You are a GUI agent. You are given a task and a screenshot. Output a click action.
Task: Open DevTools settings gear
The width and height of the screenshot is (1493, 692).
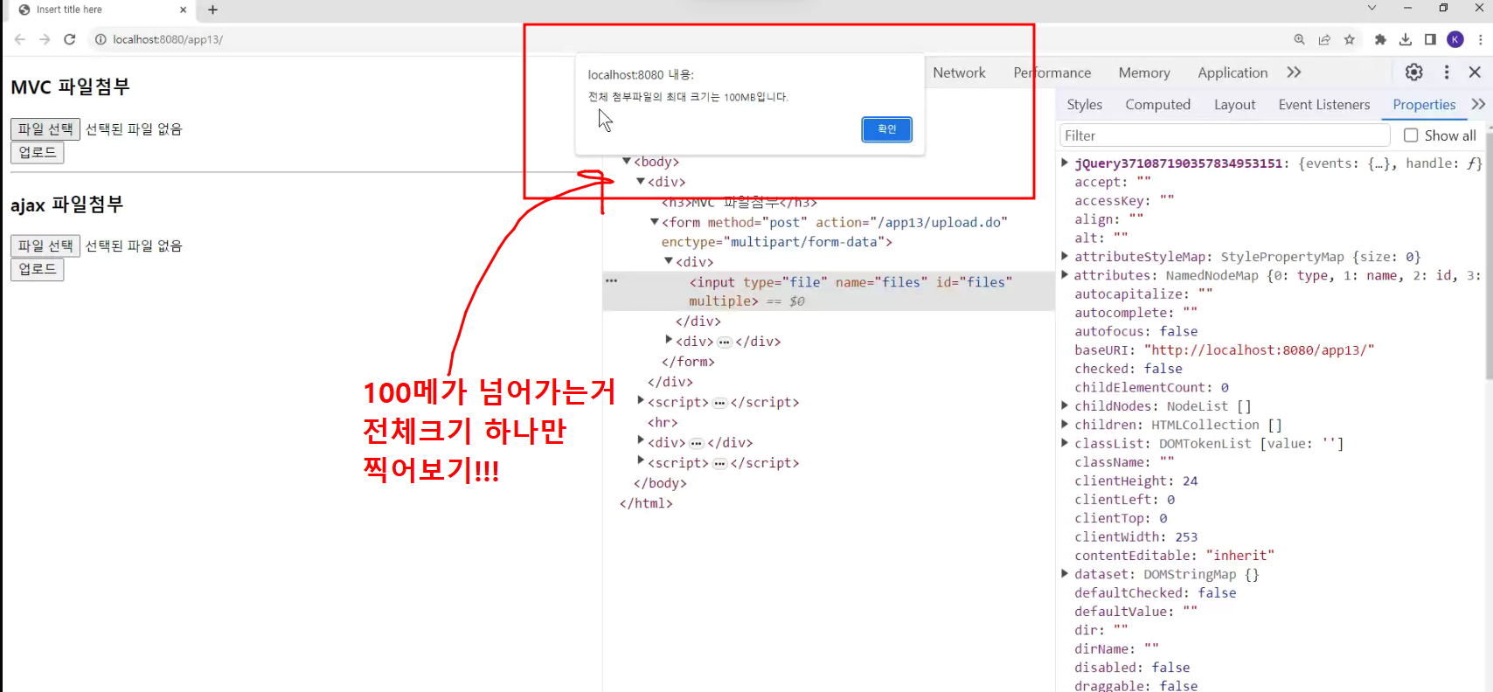[1414, 73]
